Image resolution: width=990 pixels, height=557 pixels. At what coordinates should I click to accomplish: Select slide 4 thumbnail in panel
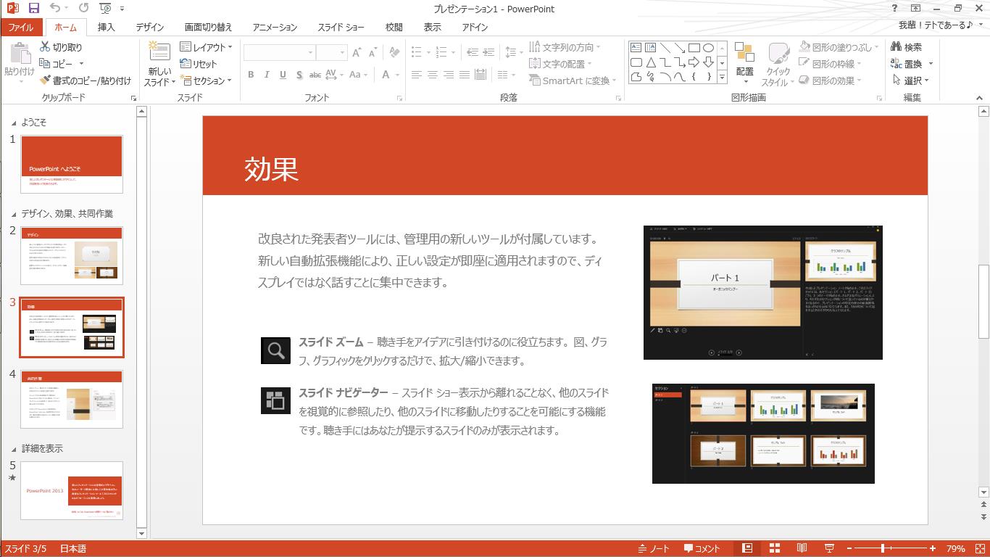72,399
